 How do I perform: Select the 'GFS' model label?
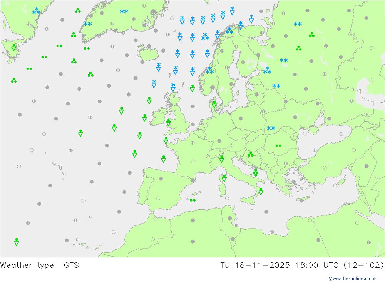click(72, 265)
